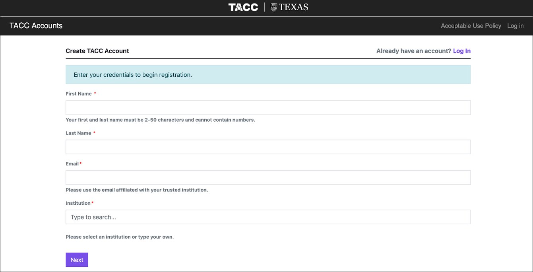Viewport: 533px width, 272px height.
Task: Open the Institution search combo box
Action: click(268, 217)
